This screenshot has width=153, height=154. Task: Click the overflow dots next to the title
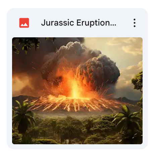tap(135, 23)
